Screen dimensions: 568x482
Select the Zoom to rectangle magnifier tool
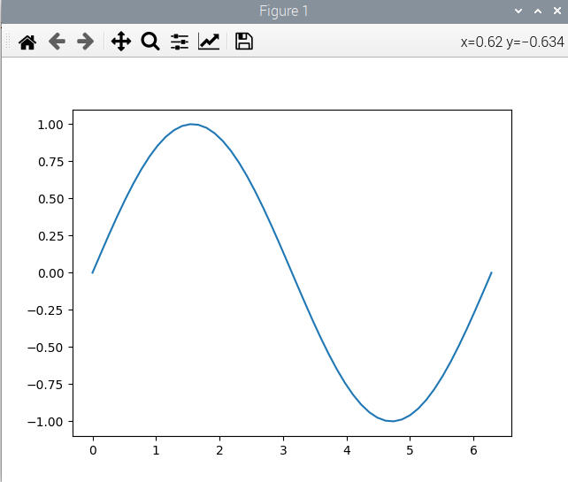click(150, 42)
